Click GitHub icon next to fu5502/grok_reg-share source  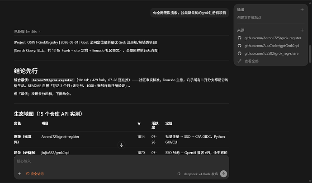pos(240,53)
